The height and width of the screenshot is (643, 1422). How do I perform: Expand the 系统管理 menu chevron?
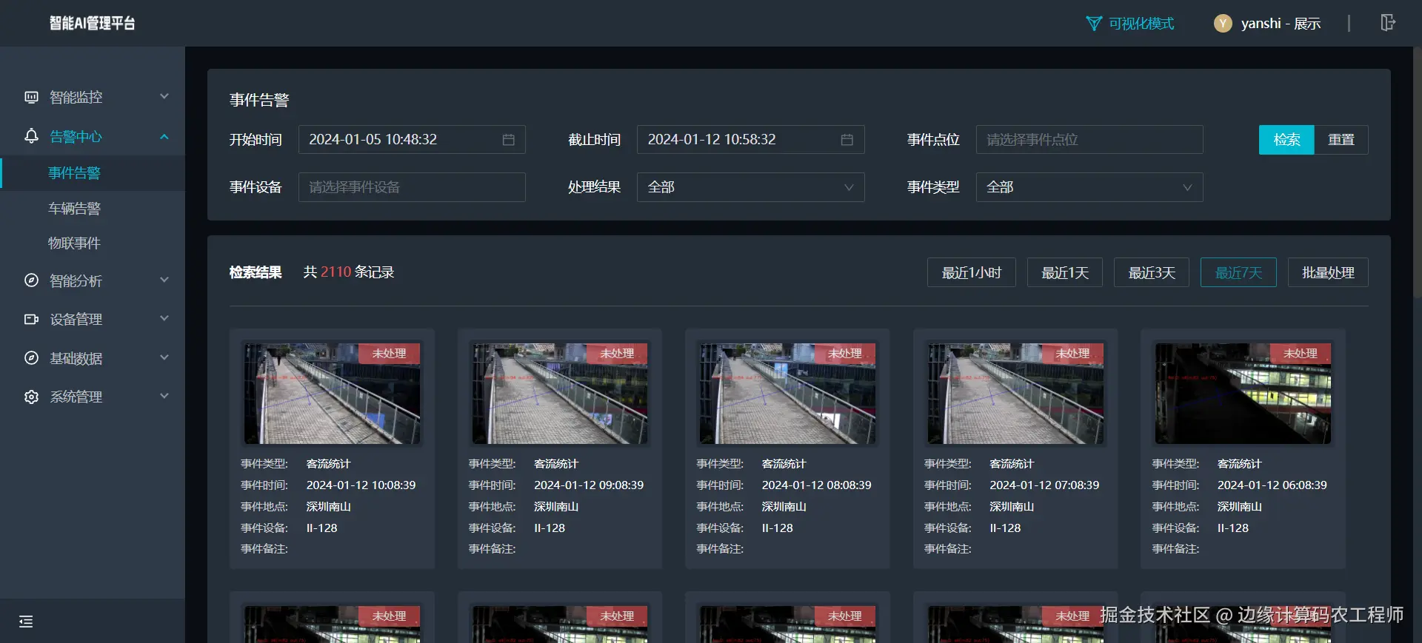[x=164, y=396]
